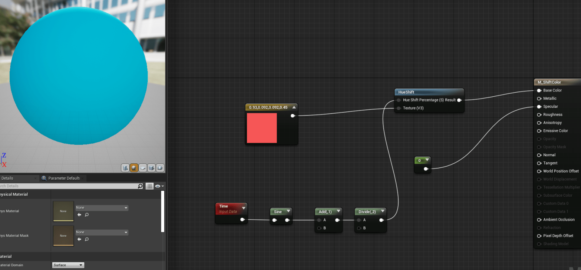Click the Emissive Color input pin
The height and width of the screenshot is (270, 581).
click(539, 131)
